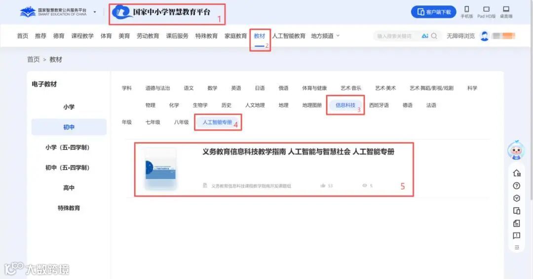Click the 客户端下载 button

point(434,12)
